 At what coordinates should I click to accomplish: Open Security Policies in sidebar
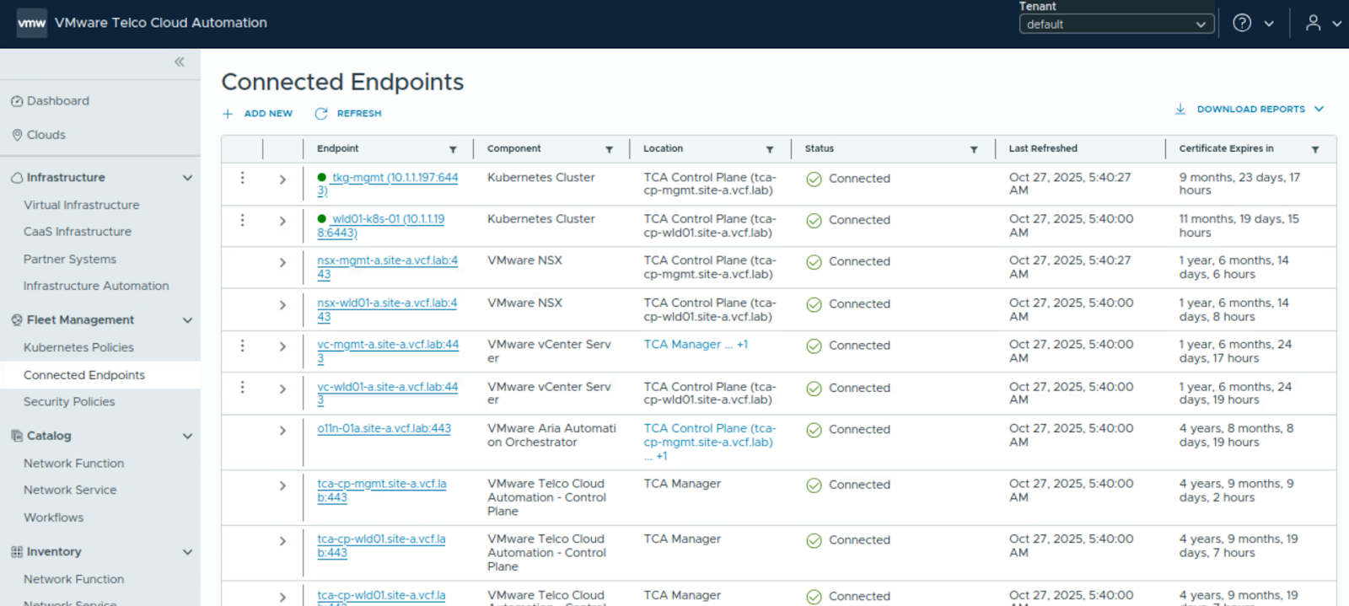click(69, 402)
